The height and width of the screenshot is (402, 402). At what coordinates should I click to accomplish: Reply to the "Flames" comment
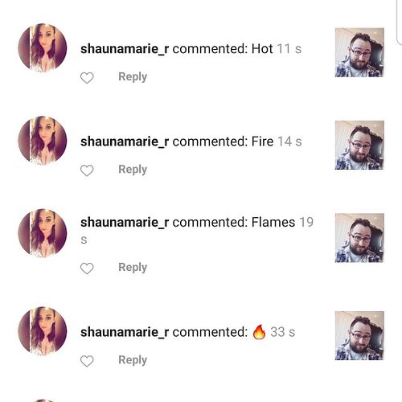pyautogui.click(x=133, y=268)
